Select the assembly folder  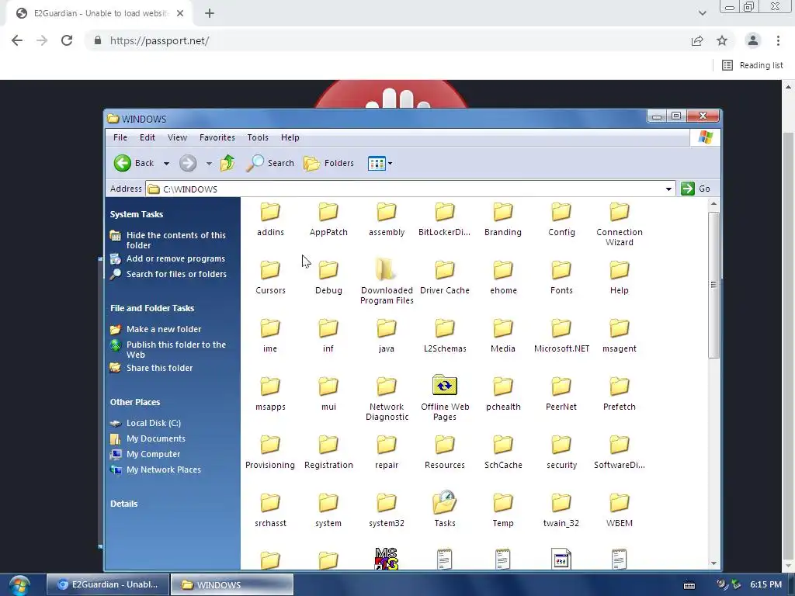[x=387, y=220]
